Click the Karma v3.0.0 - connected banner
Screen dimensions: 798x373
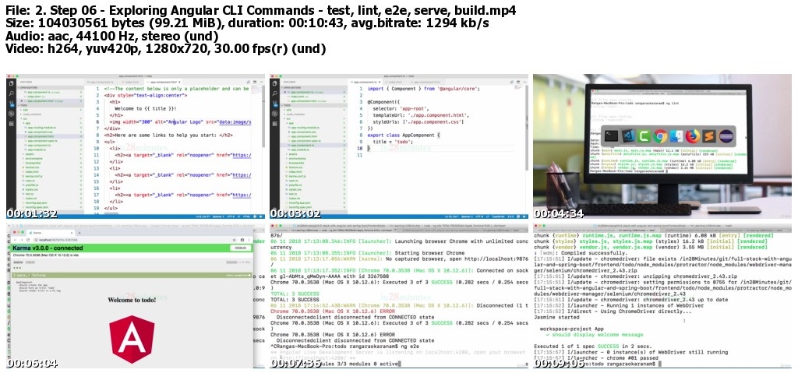(131, 248)
